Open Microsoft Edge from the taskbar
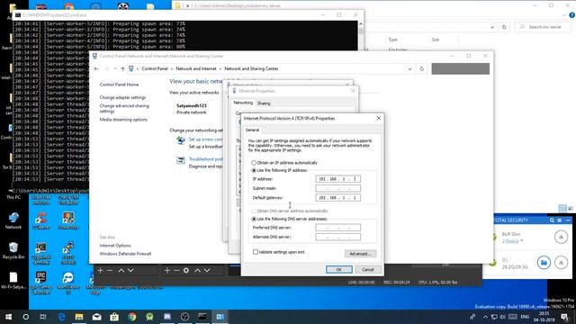 [x=61, y=317]
